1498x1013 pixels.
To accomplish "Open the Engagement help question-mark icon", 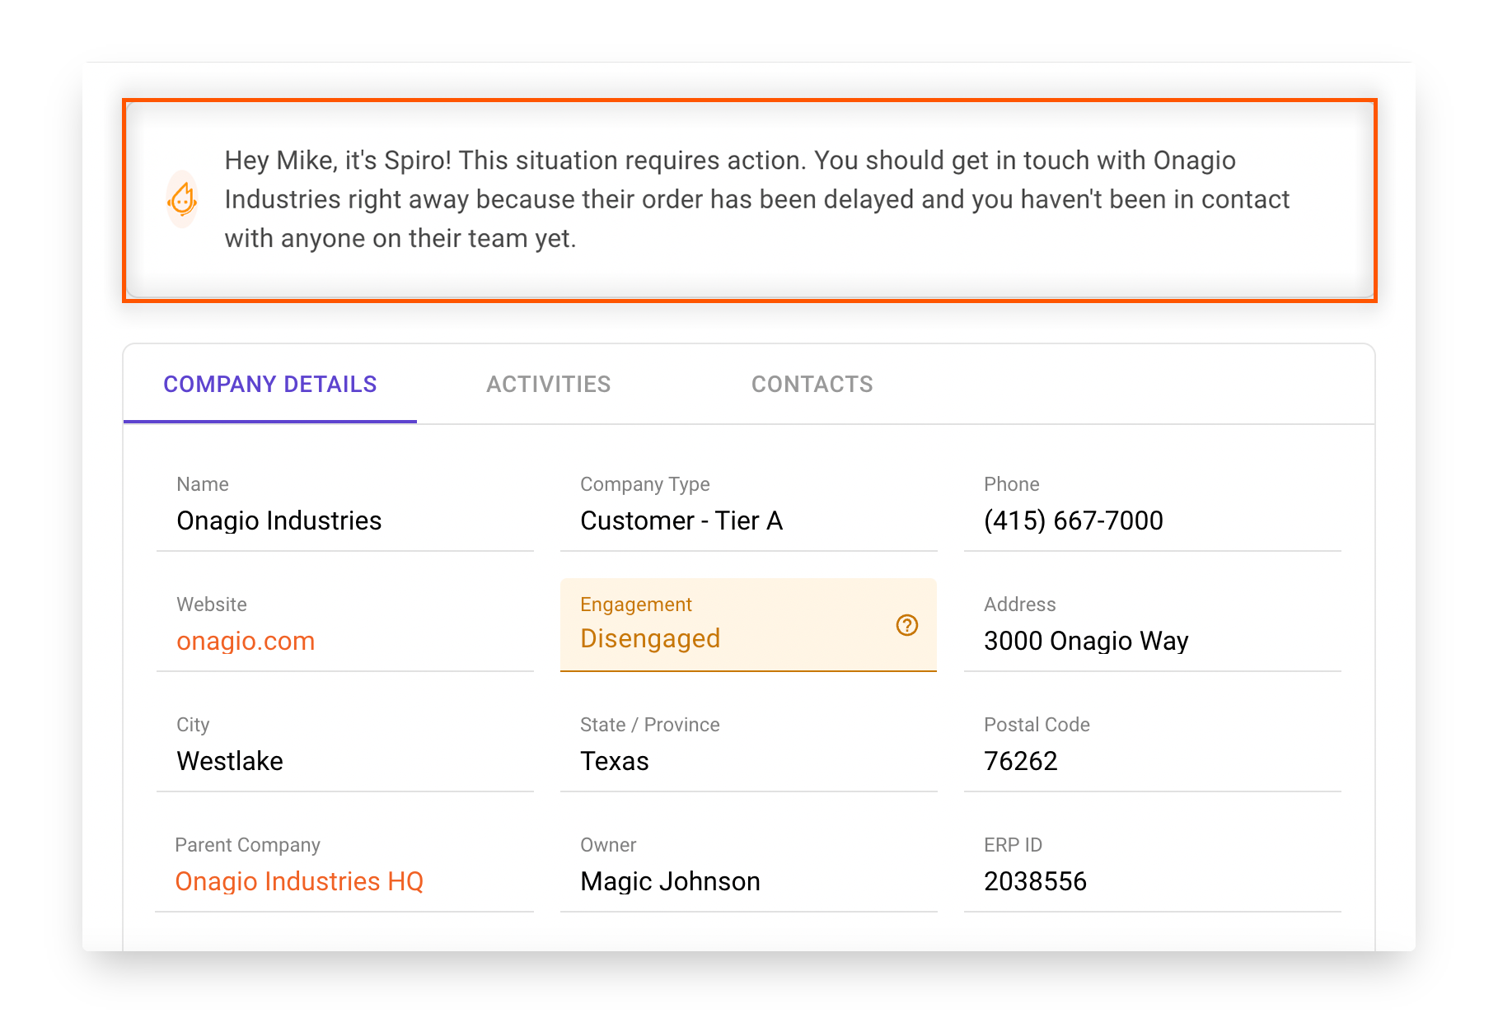I will tap(906, 625).
